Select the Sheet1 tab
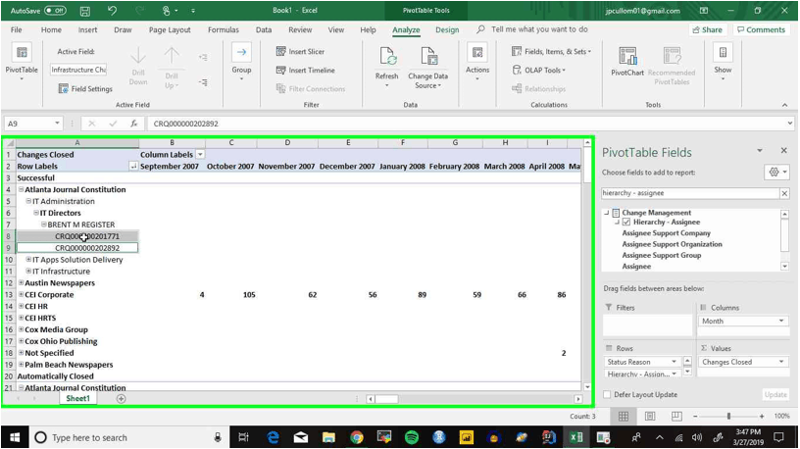Screen dimensions: 800x449 click(x=77, y=398)
